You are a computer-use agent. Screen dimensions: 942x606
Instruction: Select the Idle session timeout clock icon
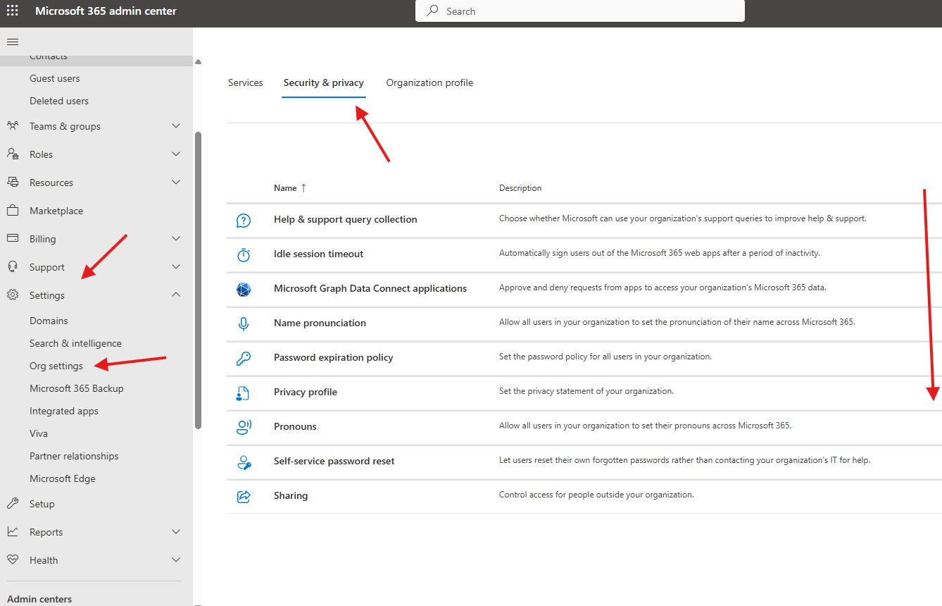pyautogui.click(x=244, y=254)
